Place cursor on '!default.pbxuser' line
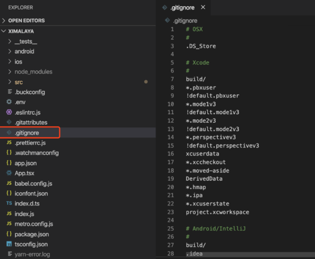The width and height of the screenshot is (315, 259). tap(212, 96)
